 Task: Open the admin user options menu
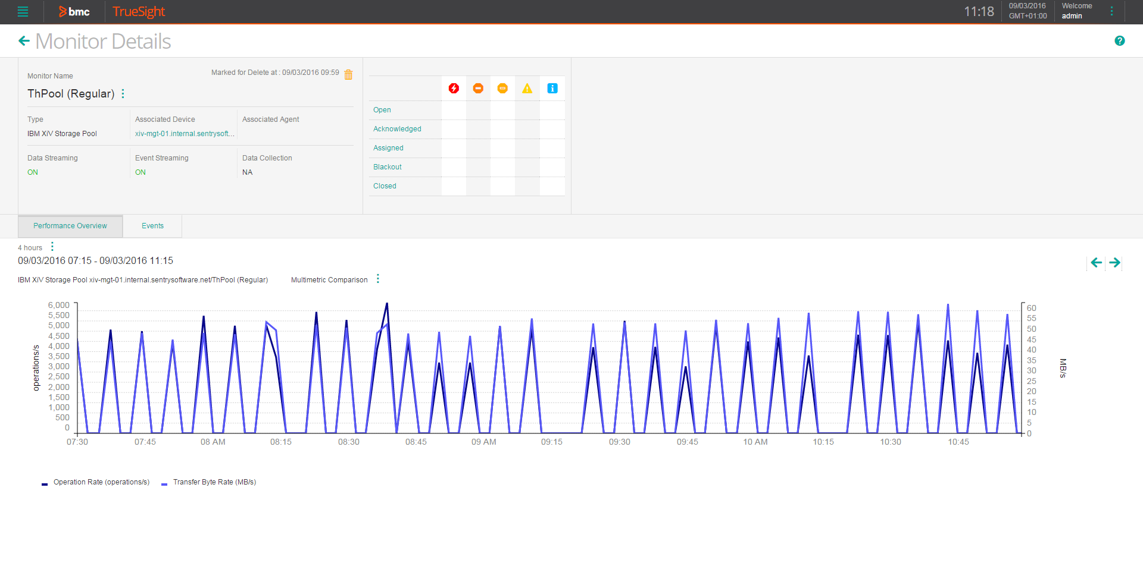click(1111, 11)
